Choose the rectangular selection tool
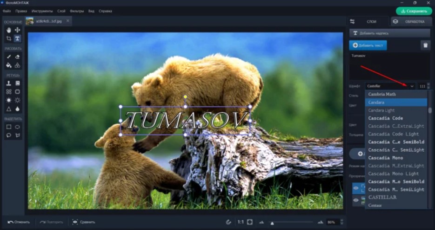 (8, 127)
